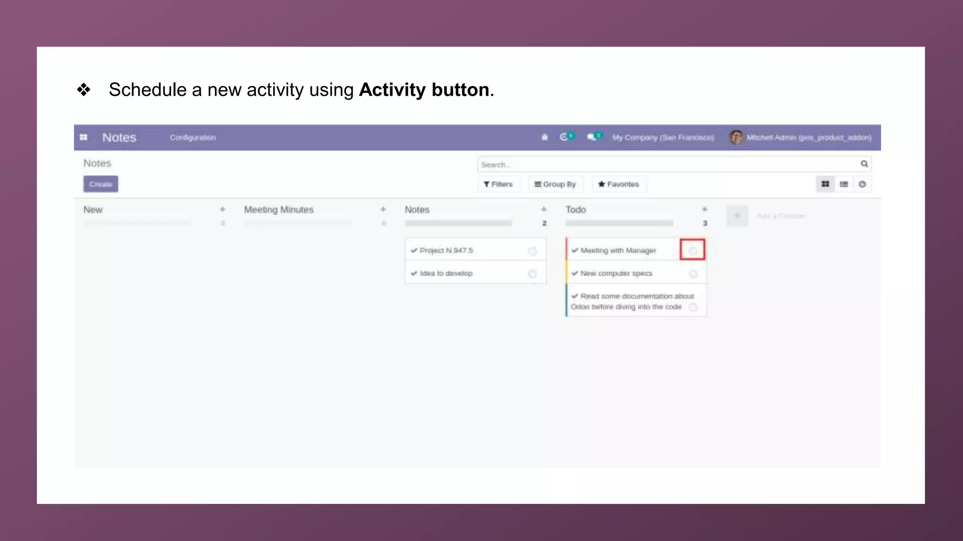Click Add a Column

[781, 216]
